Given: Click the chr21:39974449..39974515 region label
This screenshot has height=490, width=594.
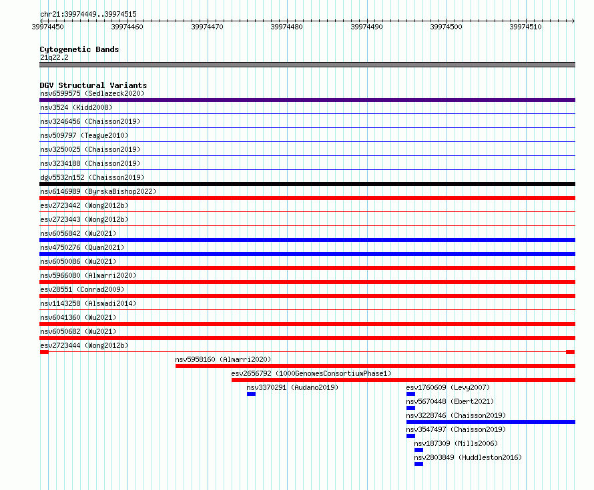Looking at the screenshot, I should (x=88, y=14).
